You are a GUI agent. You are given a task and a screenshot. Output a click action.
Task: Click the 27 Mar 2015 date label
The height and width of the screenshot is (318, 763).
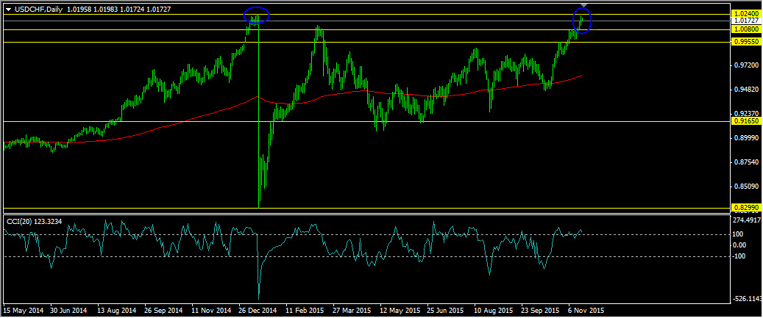pyautogui.click(x=352, y=309)
